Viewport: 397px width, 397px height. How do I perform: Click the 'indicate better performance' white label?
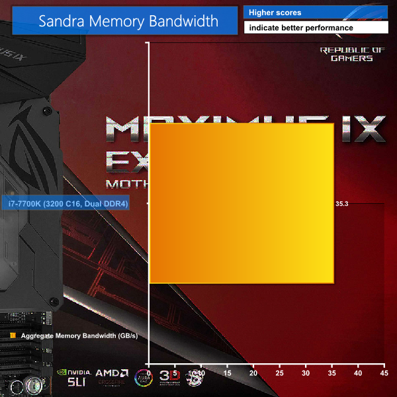(x=316, y=27)
